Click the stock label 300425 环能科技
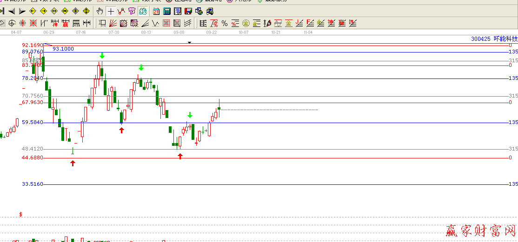This screenshot has height=242, width=518. coord(494,39)
